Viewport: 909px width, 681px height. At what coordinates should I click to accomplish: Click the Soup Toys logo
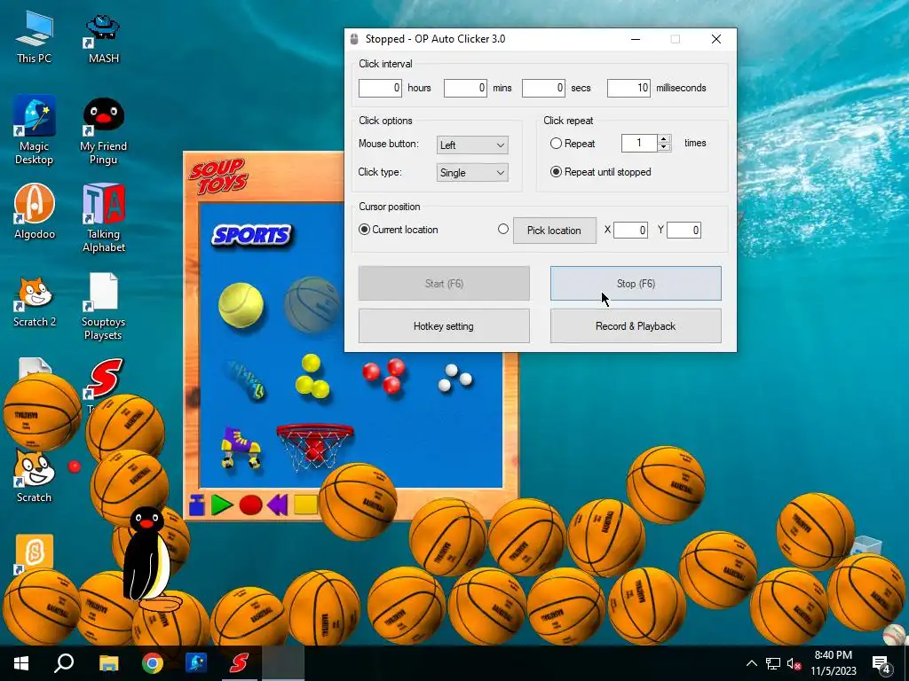click(x=218, y=176)
